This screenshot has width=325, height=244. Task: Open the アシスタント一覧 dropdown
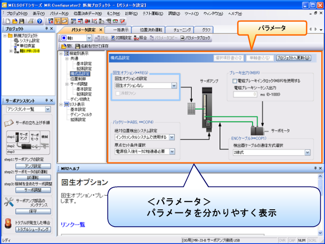point(48,109)
